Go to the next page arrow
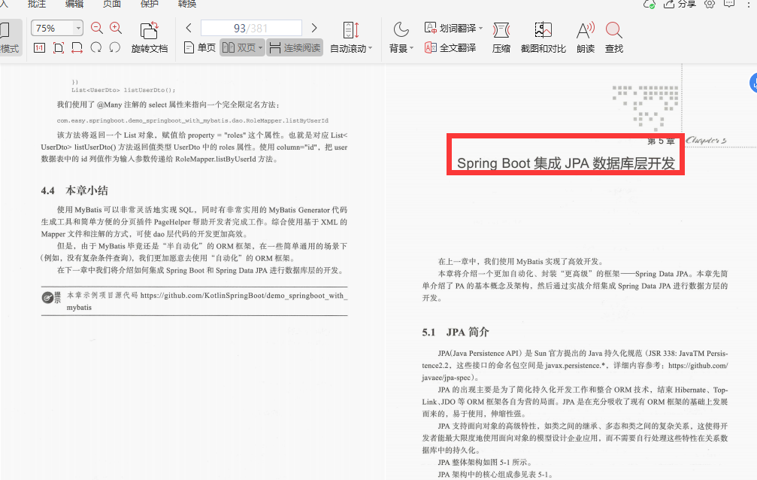Viewport: 757px width, 480px height. 314,28
